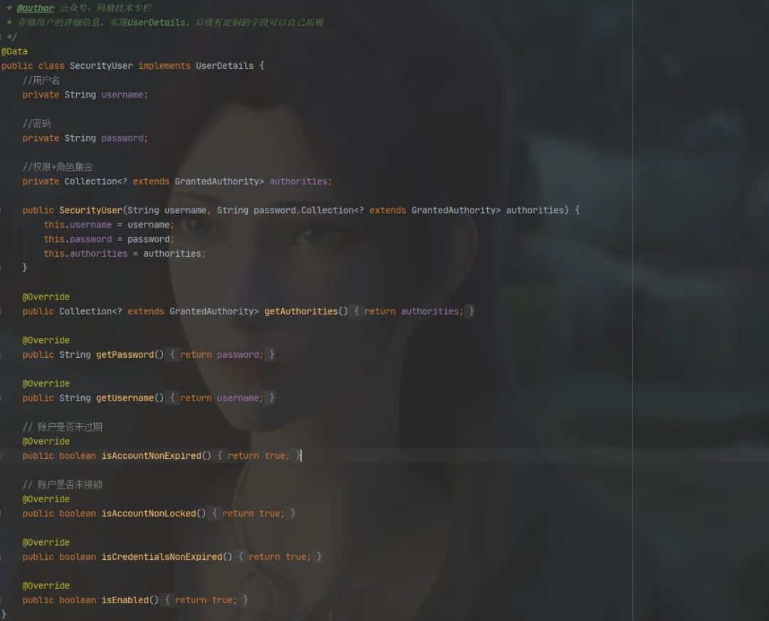The height and width of the screenshot is (621, 769).
Task: Click the isAccountNonExpired method name
Action: tap(152, 455)
